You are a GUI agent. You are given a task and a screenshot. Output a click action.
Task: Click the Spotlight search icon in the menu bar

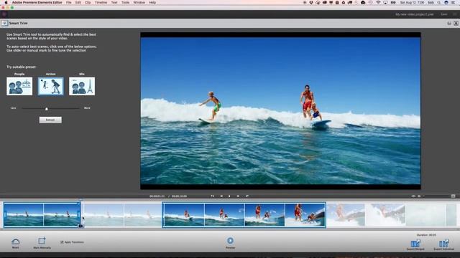pos(439,2)
